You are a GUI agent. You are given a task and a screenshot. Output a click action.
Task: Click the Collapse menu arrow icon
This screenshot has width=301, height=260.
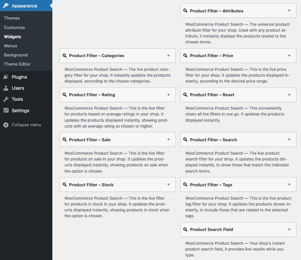(6, 125)
